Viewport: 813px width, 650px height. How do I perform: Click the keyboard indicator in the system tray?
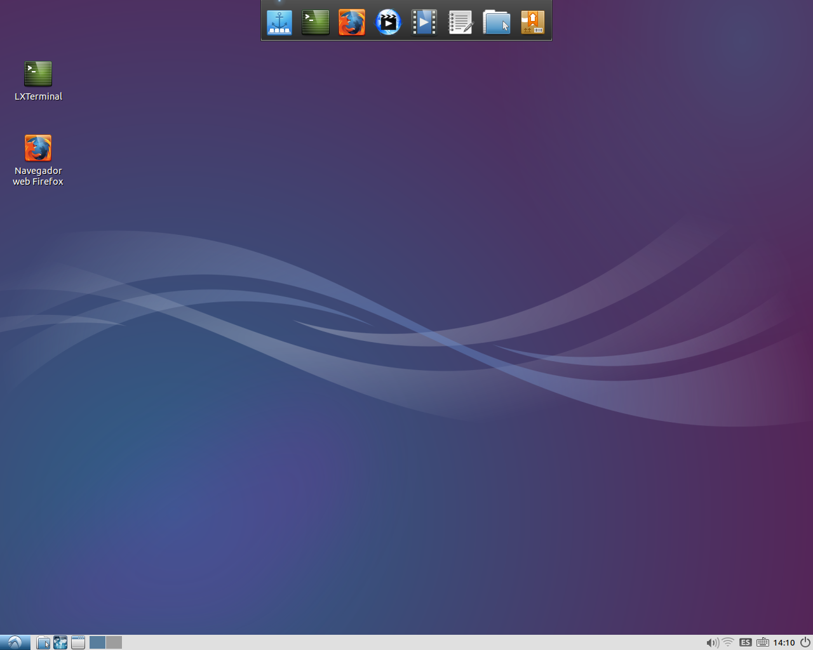pyautogui.click(x=762, y=642)
